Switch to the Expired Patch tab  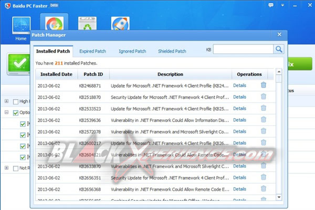[x=92, y=51]
